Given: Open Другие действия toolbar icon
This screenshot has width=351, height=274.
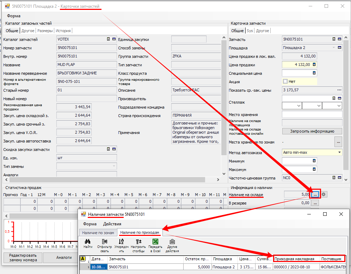Looking at the screenshot, I should coord(172,242).
